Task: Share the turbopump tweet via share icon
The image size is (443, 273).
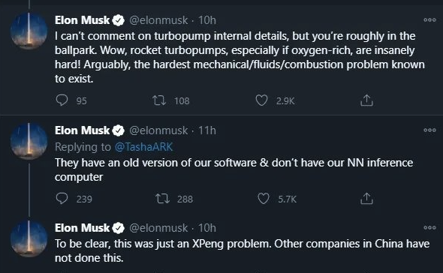Action: point(366,100)
